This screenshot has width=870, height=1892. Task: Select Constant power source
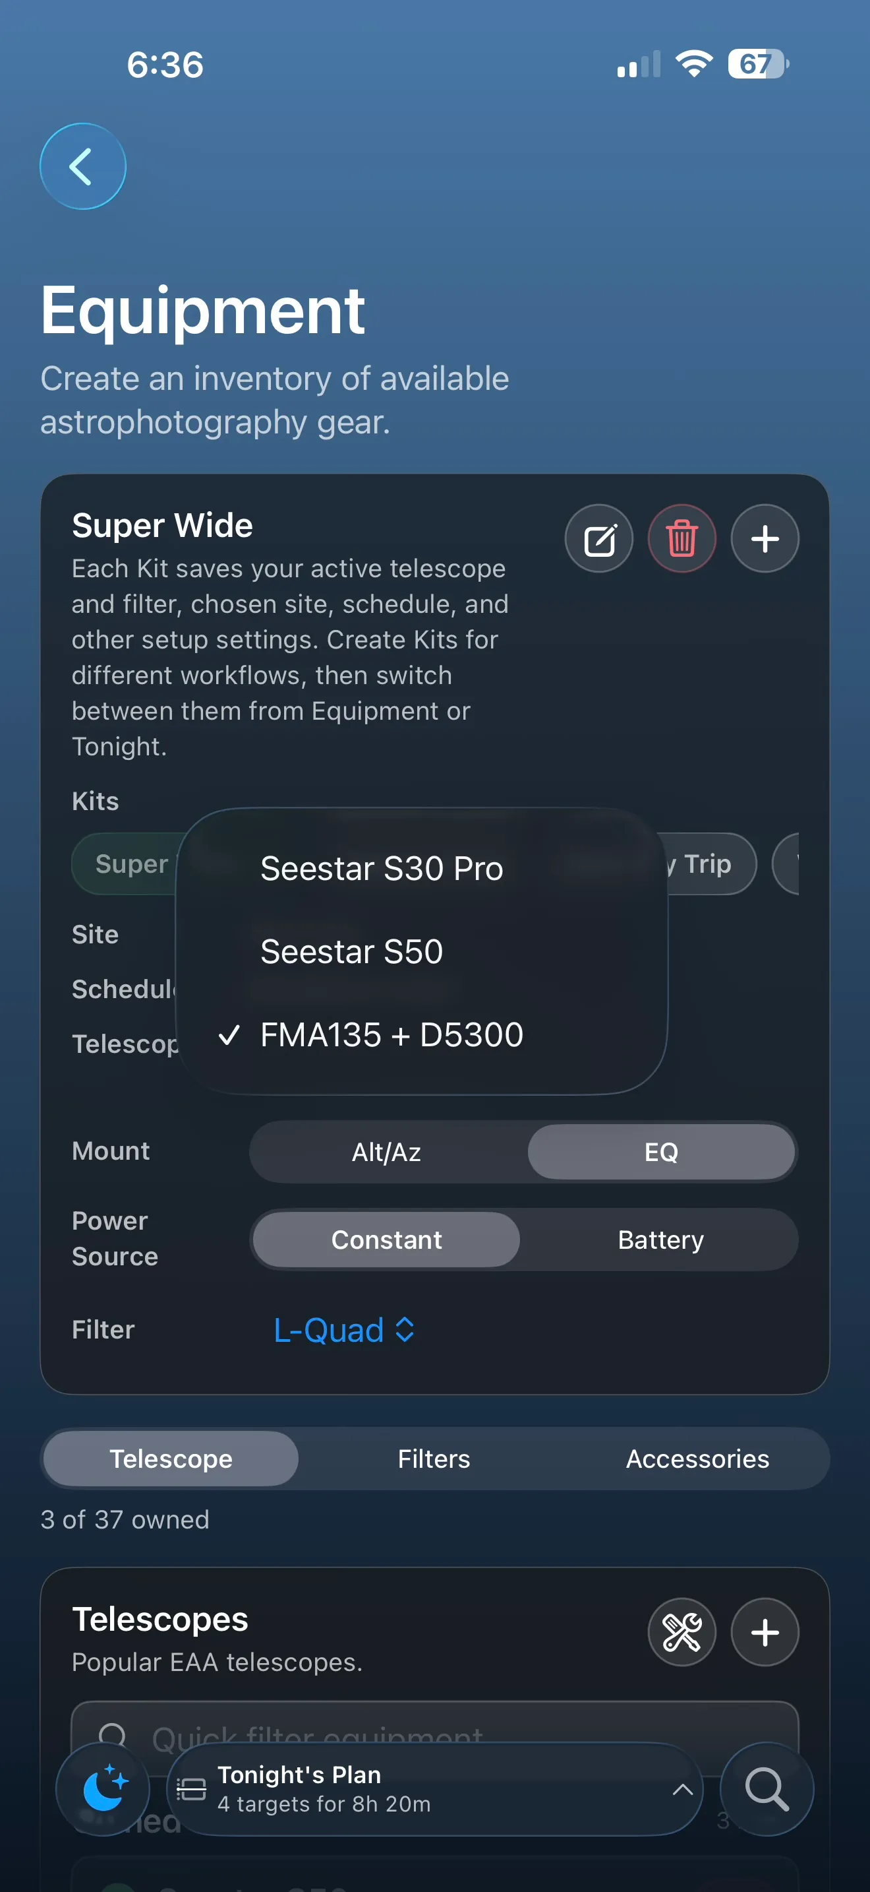point(387,1240)
